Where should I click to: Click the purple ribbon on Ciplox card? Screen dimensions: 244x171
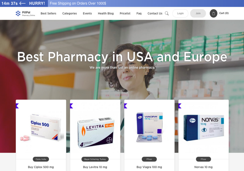[x=17, y=106]
